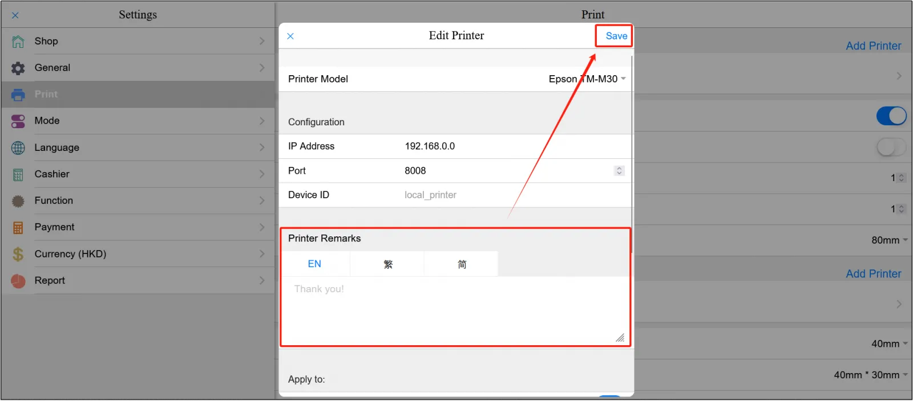The image size is (913, 401).
Task: Close the Edit Printer dialog
Action: click(x=290, y=36)
